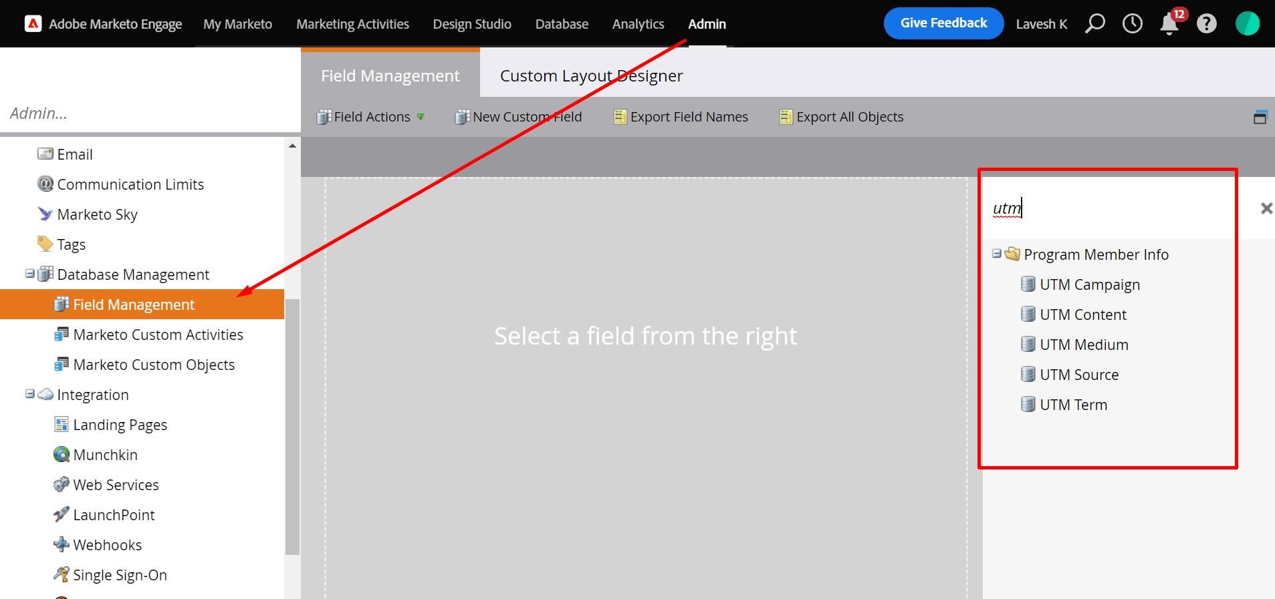Click the Adobe logo icon
1275x599 pixels.
point(33,24)
